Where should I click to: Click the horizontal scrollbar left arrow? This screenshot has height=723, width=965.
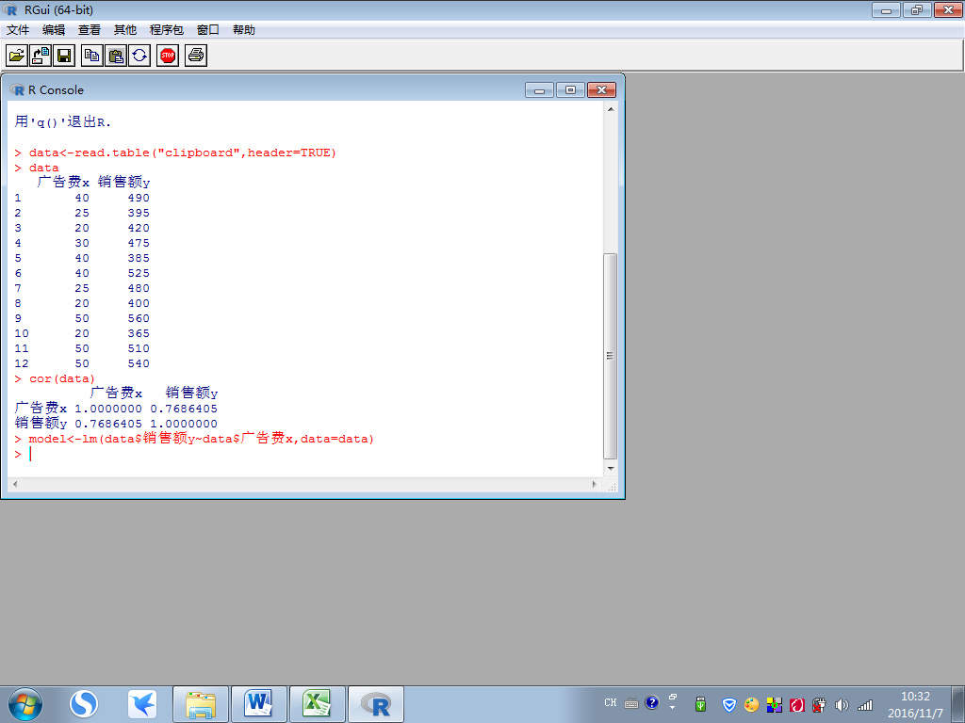(15, 485)
